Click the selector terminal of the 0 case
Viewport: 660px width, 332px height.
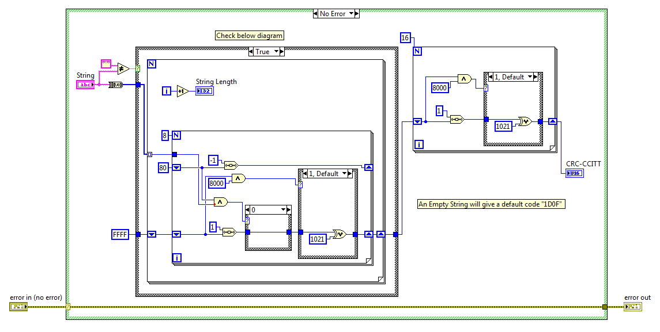[x=247, y=220]
